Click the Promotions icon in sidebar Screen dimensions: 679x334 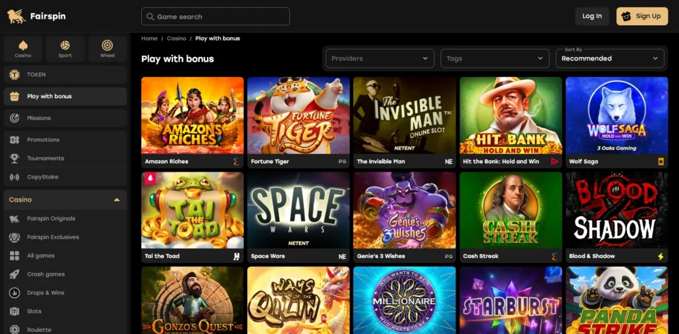(15, 140)
